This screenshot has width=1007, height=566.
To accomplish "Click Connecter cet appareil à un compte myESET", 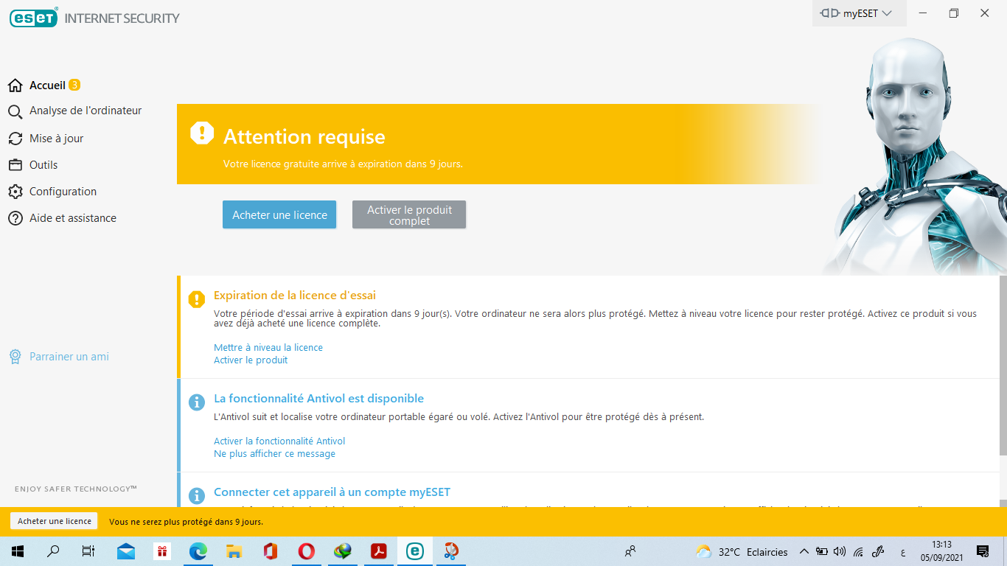I will [x=332, y=492].
